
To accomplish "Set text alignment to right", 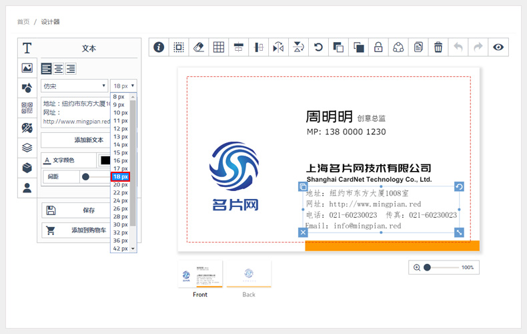I will pos(71,69).
